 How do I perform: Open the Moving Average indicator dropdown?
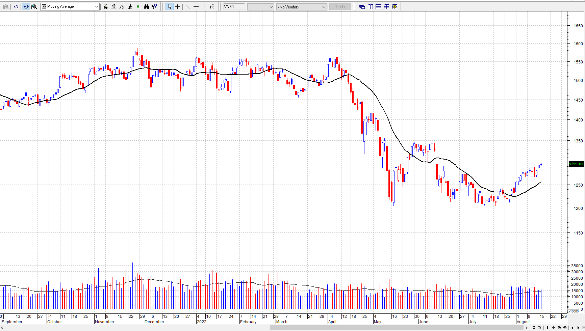(x=70, y=6)
